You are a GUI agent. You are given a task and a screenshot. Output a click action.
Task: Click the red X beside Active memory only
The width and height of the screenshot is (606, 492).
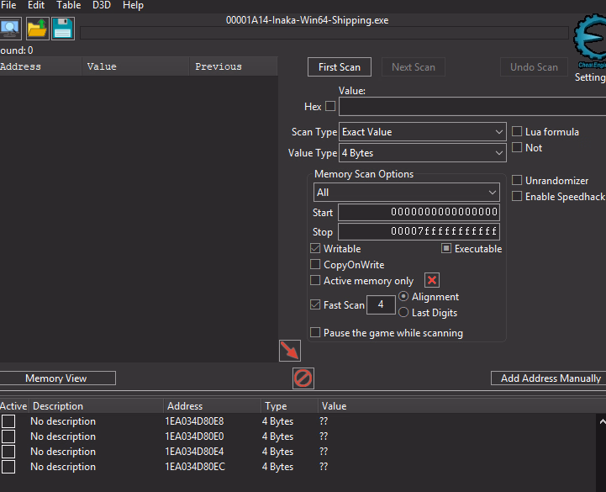pos(431,281)
